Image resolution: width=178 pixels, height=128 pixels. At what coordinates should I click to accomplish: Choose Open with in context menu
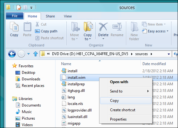[x=126, y=82]
